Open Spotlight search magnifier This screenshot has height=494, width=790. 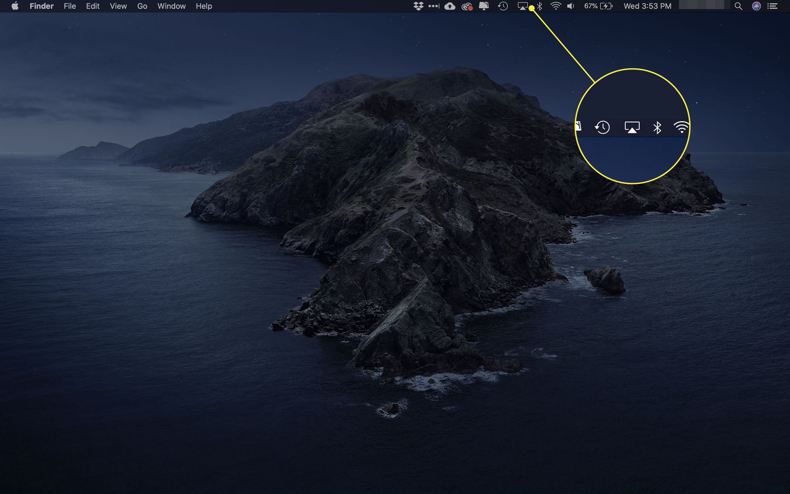tap(738, 6)
